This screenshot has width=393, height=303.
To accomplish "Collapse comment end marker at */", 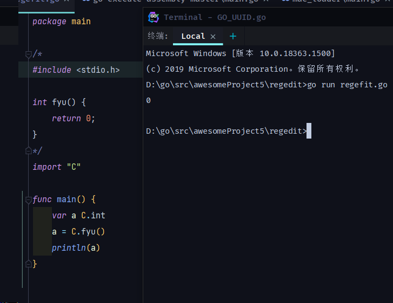I will [28, 151].
